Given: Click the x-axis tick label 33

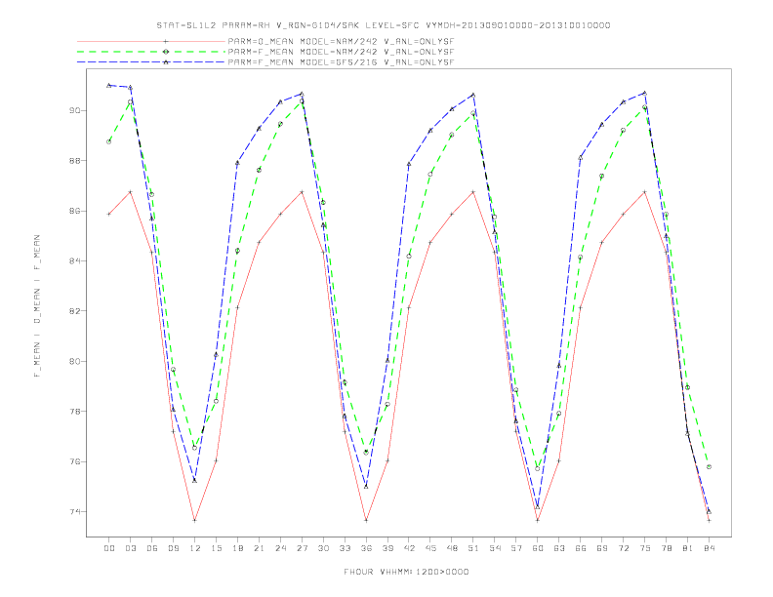Looking at the screenshot, I should 345,548.
